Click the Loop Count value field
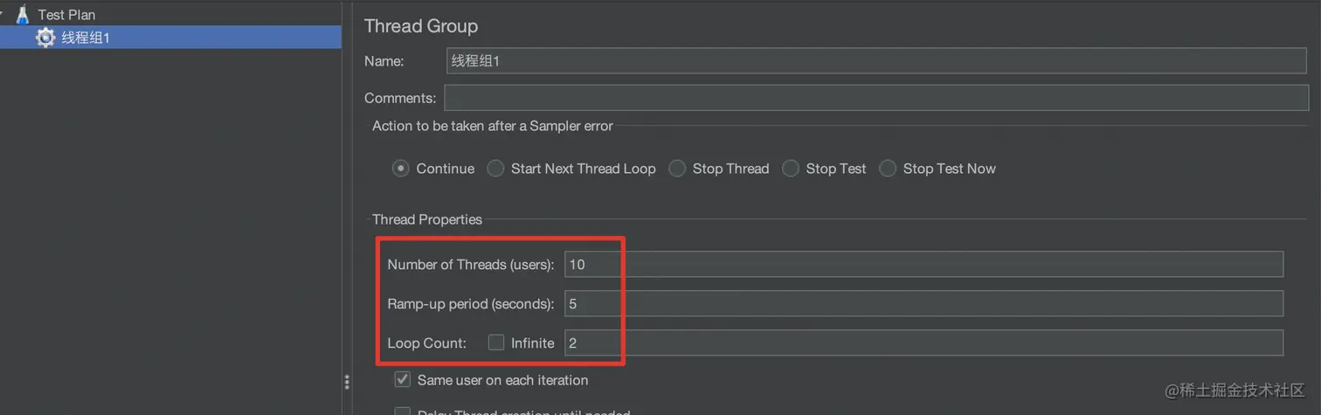This screenshot has height=415, width=1321. (923, 342)
